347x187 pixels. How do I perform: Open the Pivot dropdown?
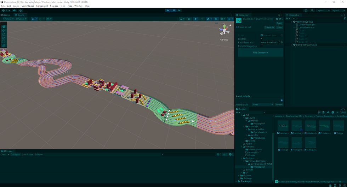click(8, 19)
